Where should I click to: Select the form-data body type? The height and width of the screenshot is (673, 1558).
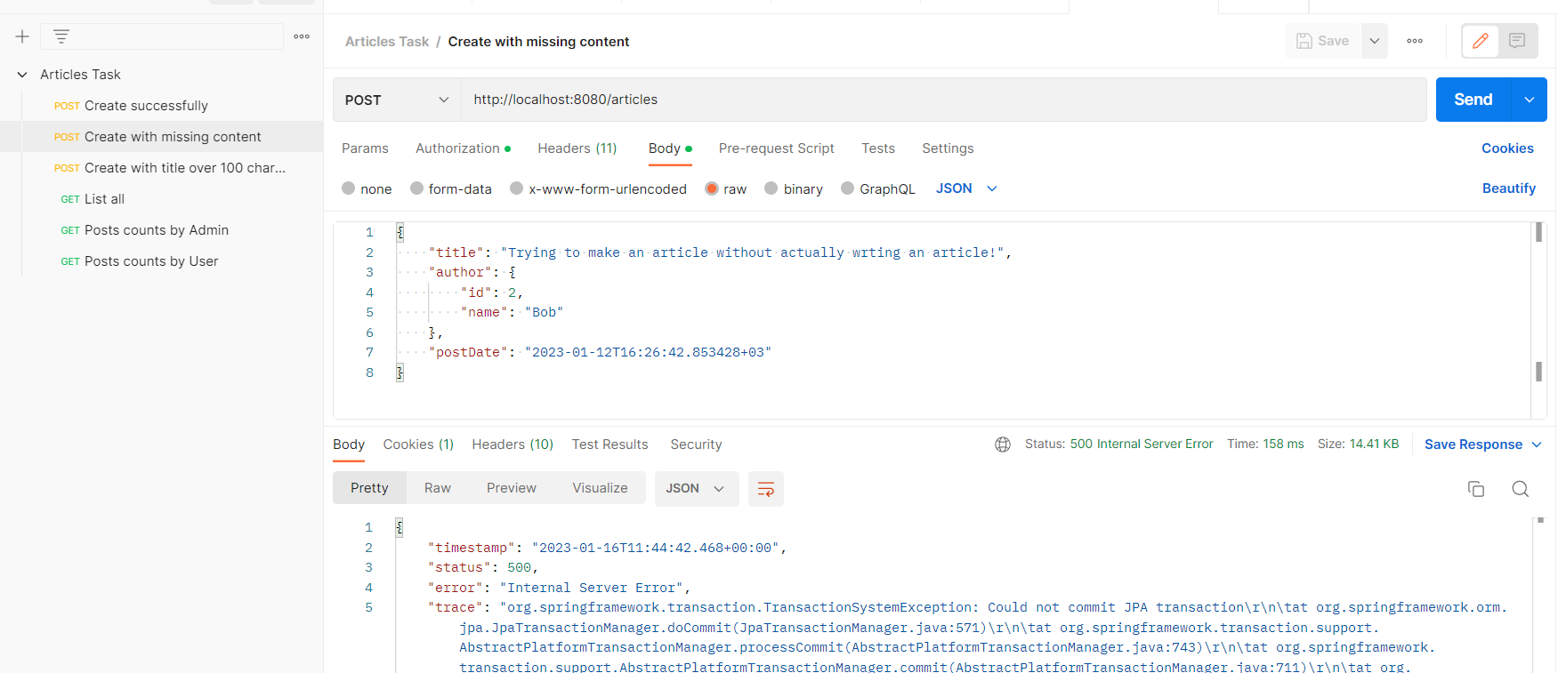click(x=450, y=188)
